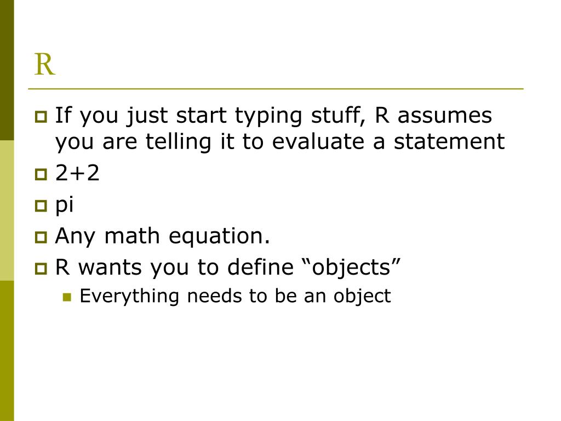The image size is (561, 421).
Task: Click the dark olive segment of left sidebar
Action: [x=7, y=70]
